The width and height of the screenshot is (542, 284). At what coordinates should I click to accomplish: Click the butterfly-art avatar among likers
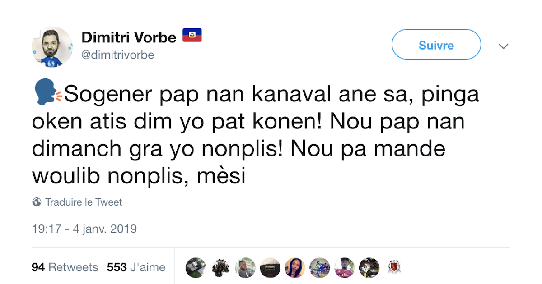pyautogui.click(x=220, y=268)
